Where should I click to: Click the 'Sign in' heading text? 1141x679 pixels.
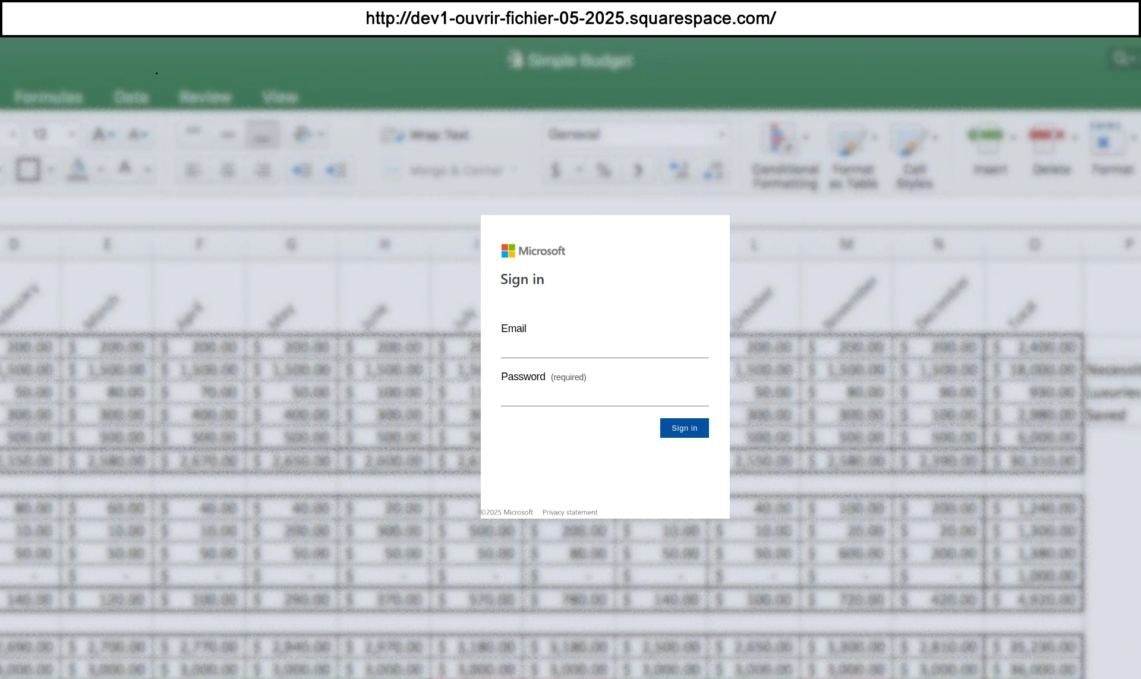pyautogui.click(x=522, y=279)
